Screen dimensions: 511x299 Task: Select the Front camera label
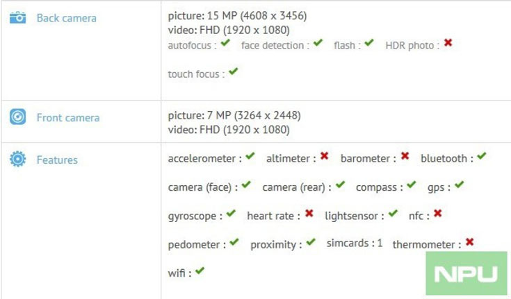click(68, 118)
